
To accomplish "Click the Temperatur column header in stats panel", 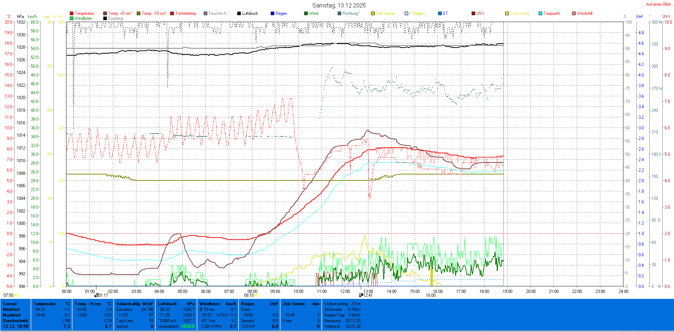I will pos(44,304).
